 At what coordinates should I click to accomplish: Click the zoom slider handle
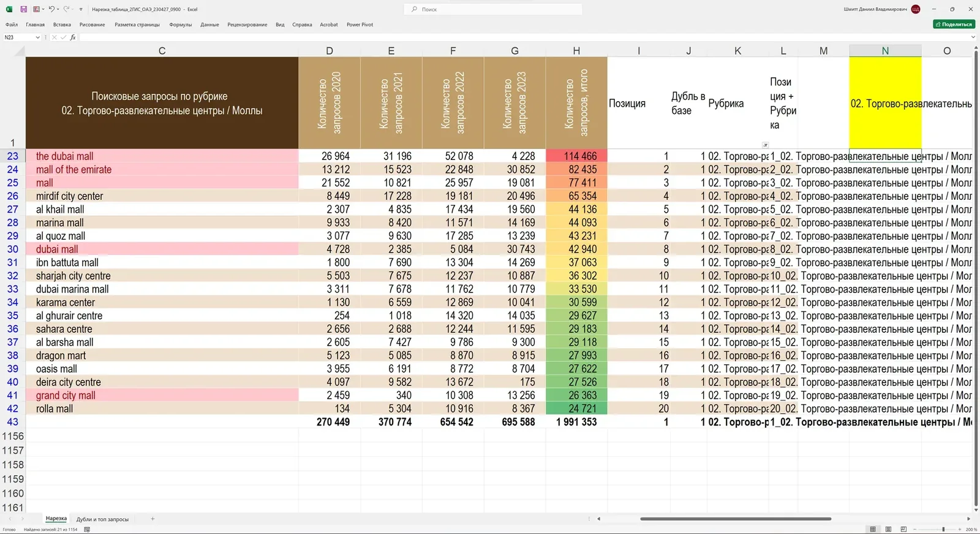(x=943, y=529)
